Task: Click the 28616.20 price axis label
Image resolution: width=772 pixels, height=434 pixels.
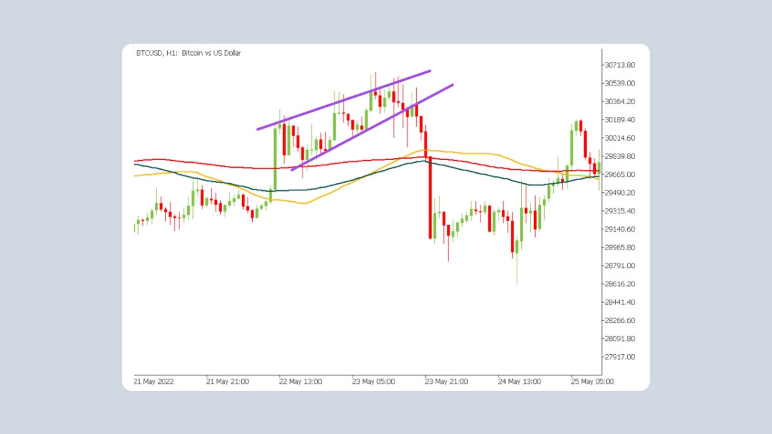Action: (620, 284)
